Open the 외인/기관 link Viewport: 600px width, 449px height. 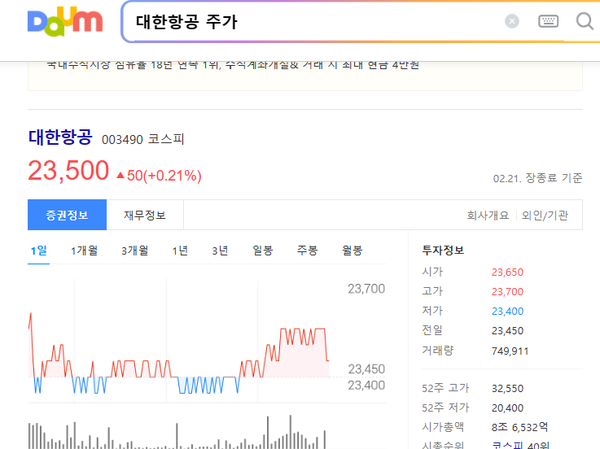click(x=545, y=216)
